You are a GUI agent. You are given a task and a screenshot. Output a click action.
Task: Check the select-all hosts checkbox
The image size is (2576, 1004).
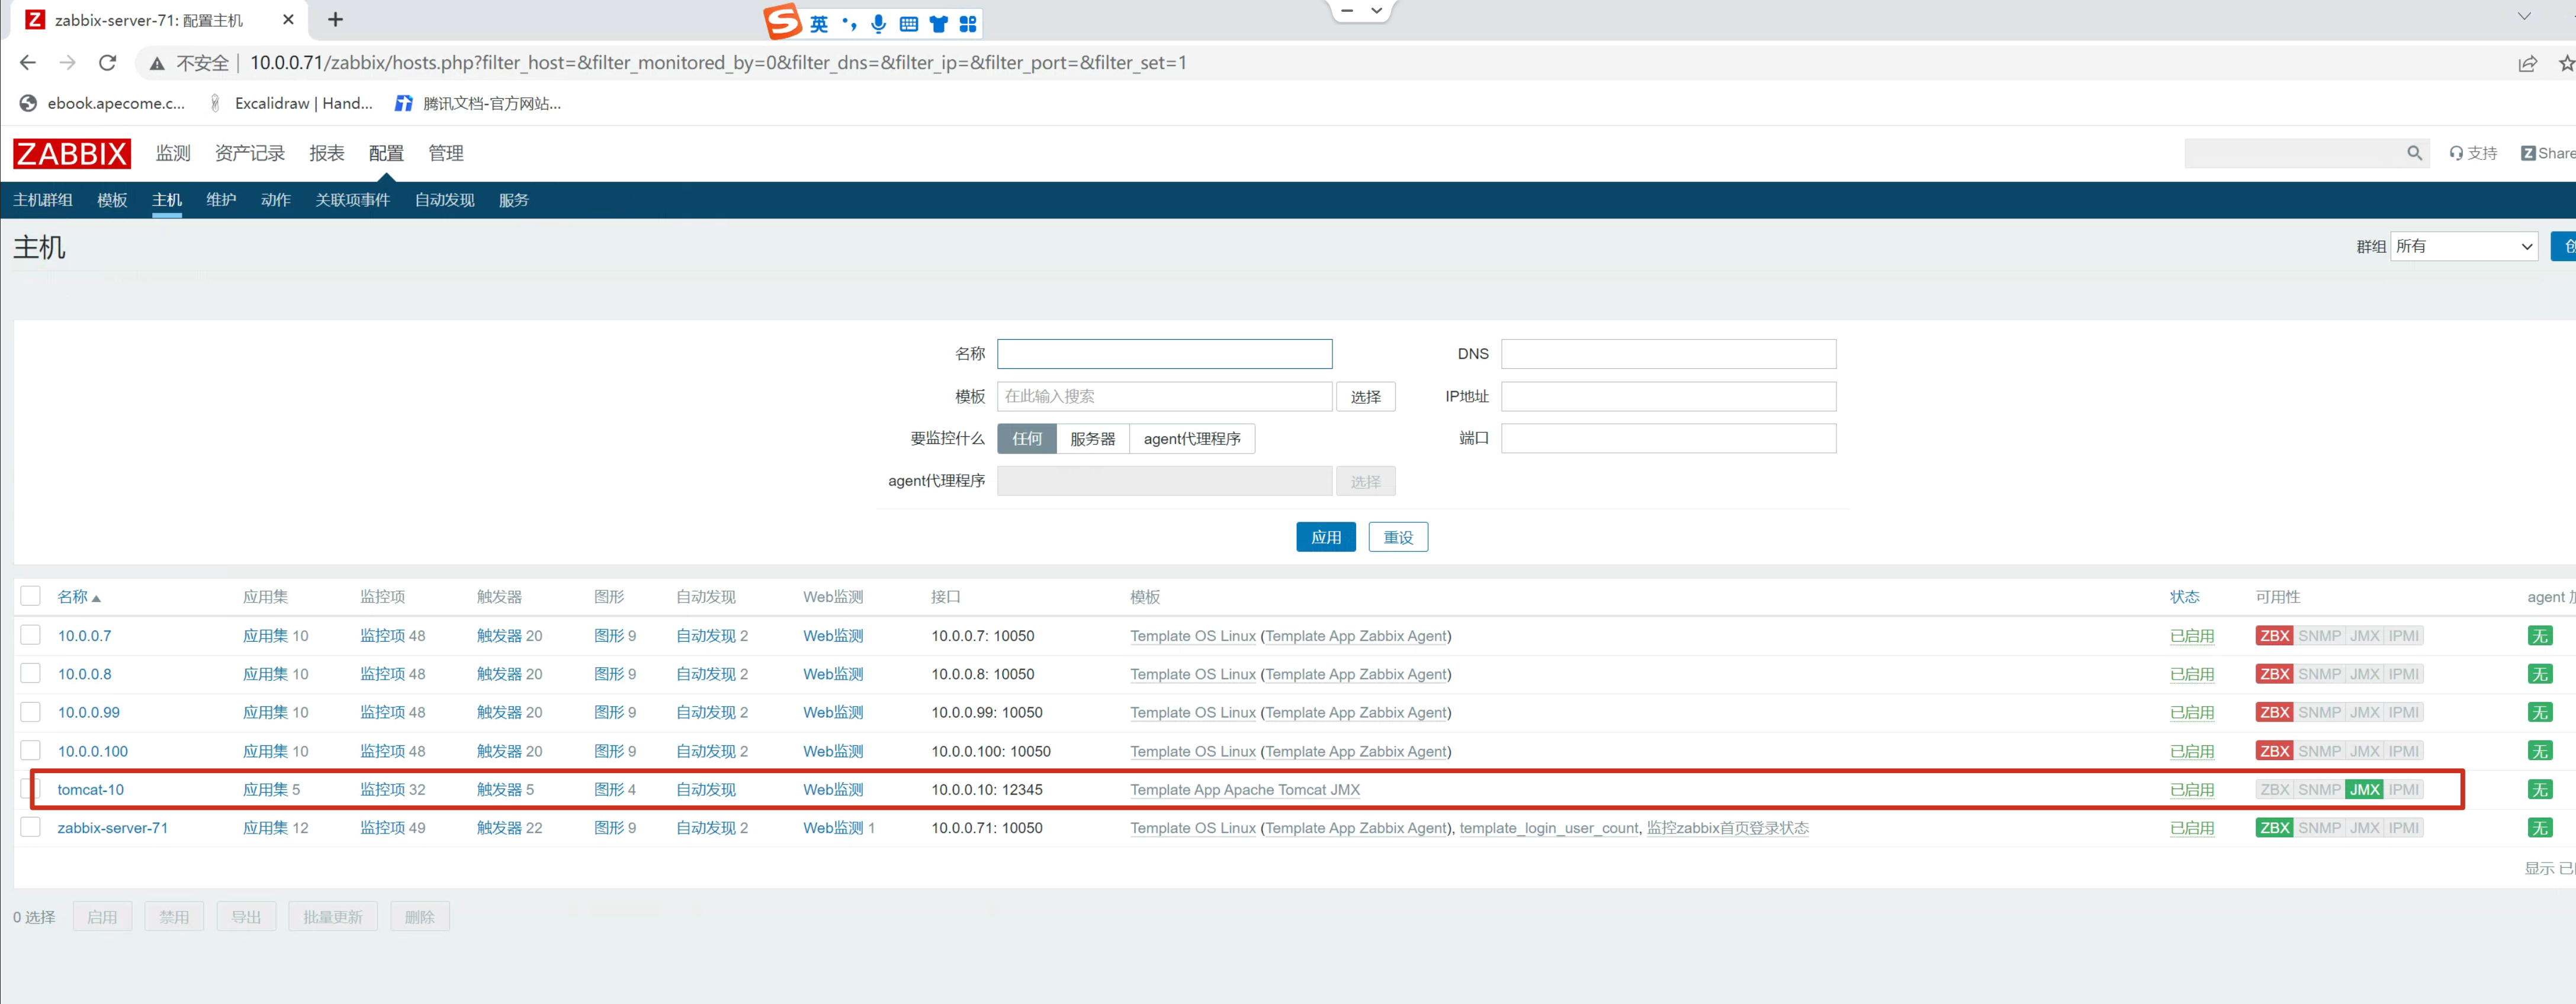[x=30, y=596]
